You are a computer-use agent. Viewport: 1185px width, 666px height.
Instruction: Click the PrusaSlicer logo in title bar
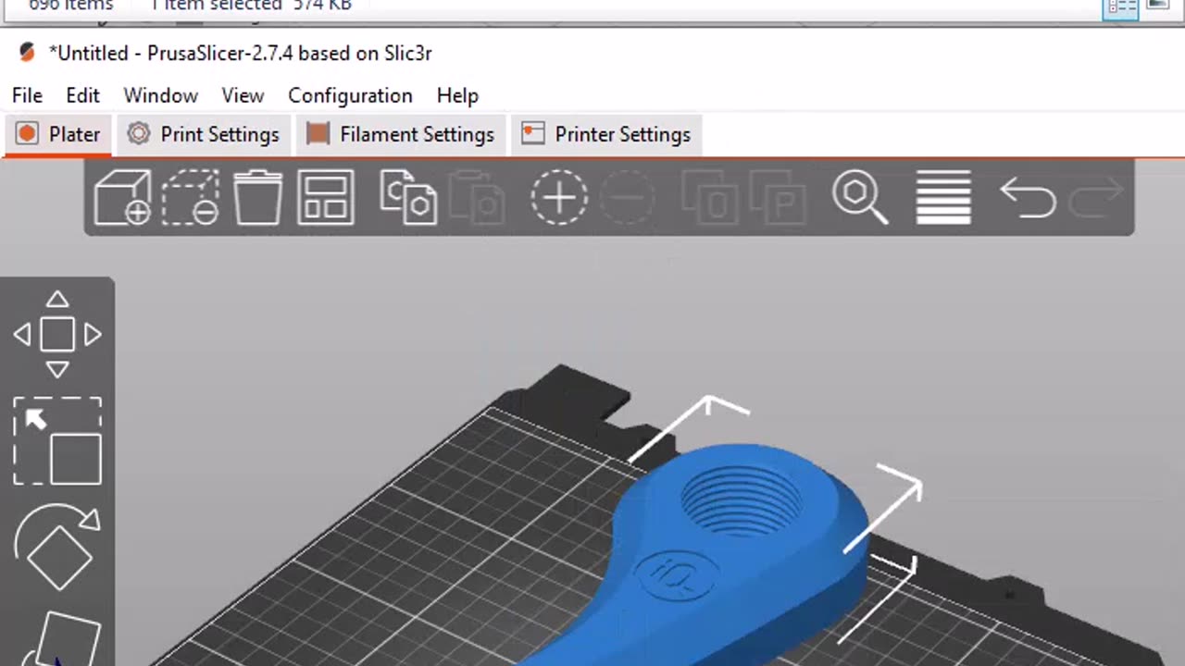coord(27,53)
